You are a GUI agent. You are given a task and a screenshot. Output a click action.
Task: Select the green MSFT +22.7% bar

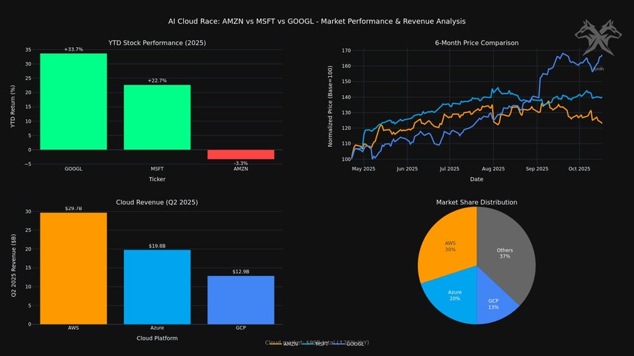156,117
